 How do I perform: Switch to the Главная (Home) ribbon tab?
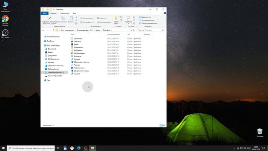[x=53, y=13]
